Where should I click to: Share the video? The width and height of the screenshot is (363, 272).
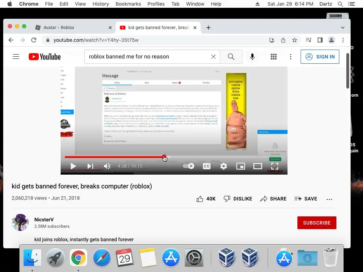pyautogui.click(x=273, y=199)
